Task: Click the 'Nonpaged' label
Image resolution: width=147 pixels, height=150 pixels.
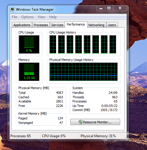Action: 26,123
